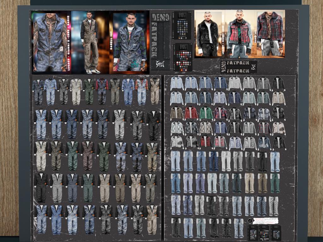Select the middle HUD icon at bottom right

point(264,233)
